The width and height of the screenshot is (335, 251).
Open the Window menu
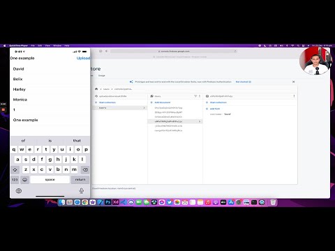(x=57, y=45)
